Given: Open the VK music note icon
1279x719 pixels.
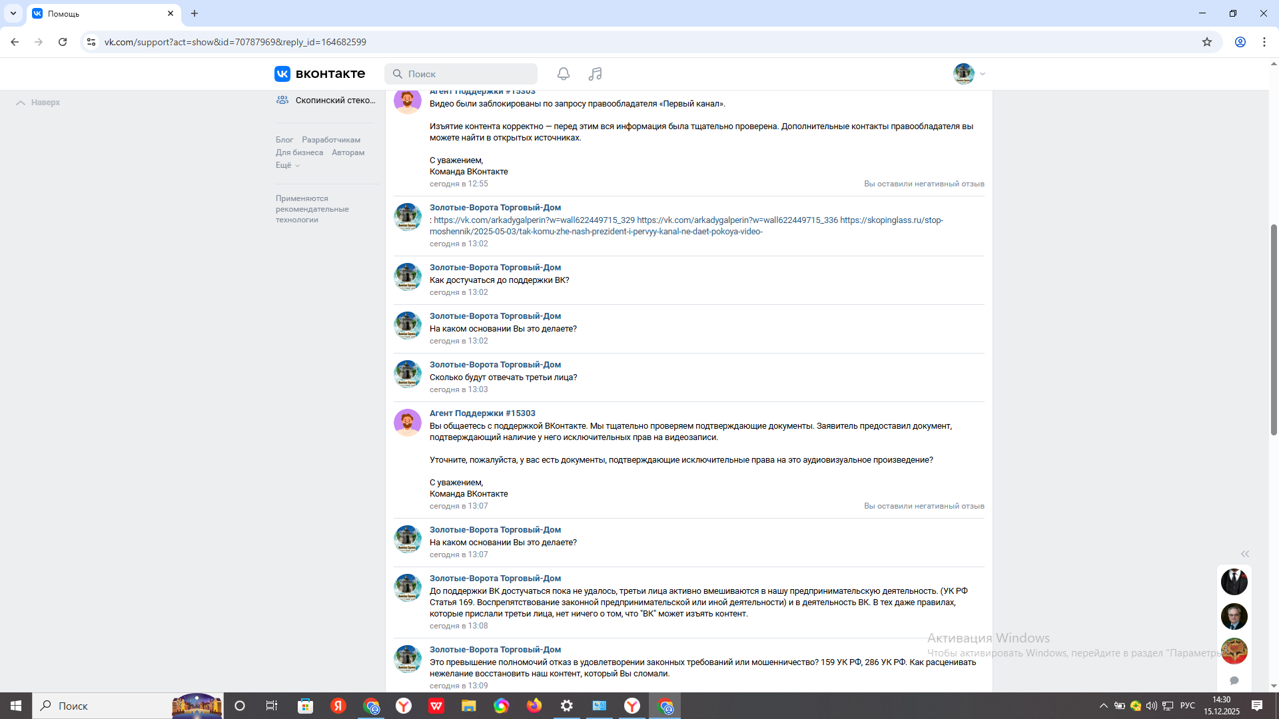Looking at the screenshot, I should point(595,74).
